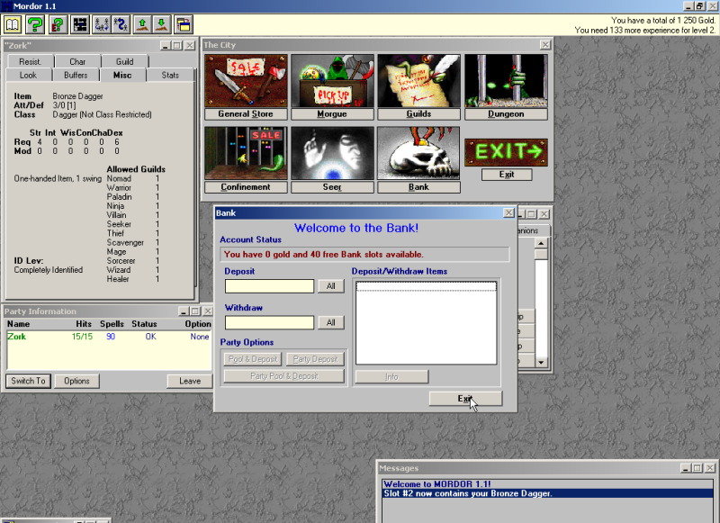720x523 pixels.
Task: Select the Guild tab in character window
Action: tap(124, 62)
